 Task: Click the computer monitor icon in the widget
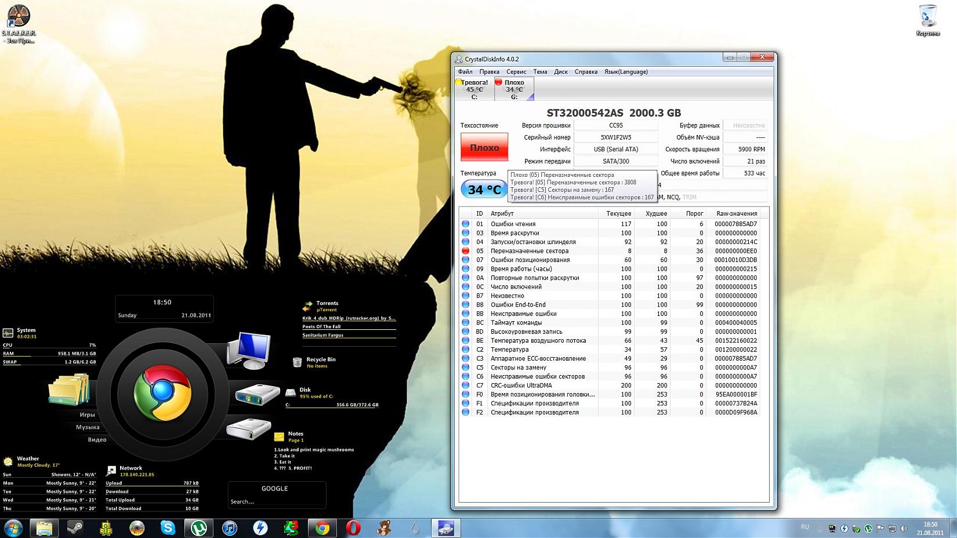click(248, 350)
